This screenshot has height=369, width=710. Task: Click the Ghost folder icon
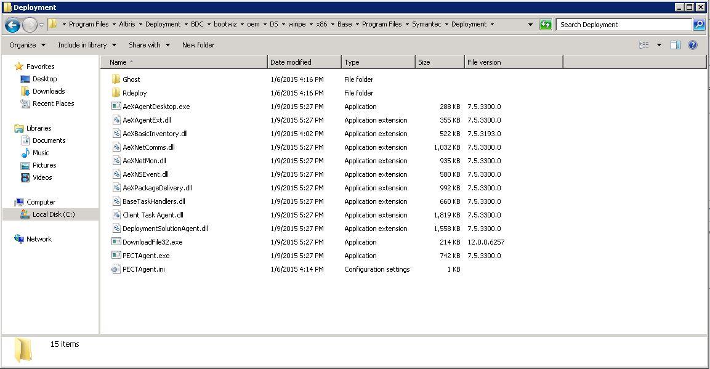point(116,79)
